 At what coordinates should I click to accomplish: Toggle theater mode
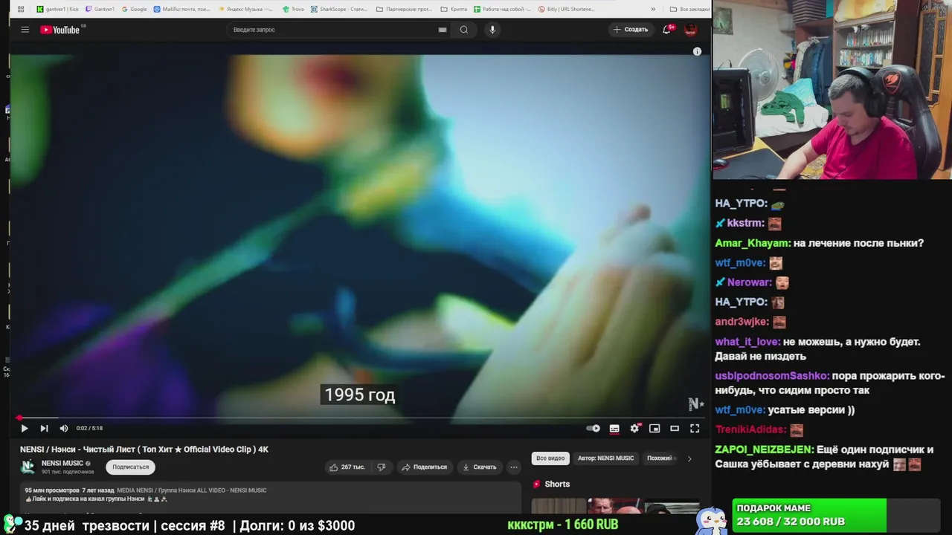[675, 428]
